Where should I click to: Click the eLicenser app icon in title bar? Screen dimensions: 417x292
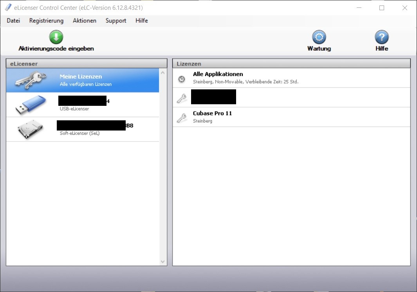click(x=8, y=7)
